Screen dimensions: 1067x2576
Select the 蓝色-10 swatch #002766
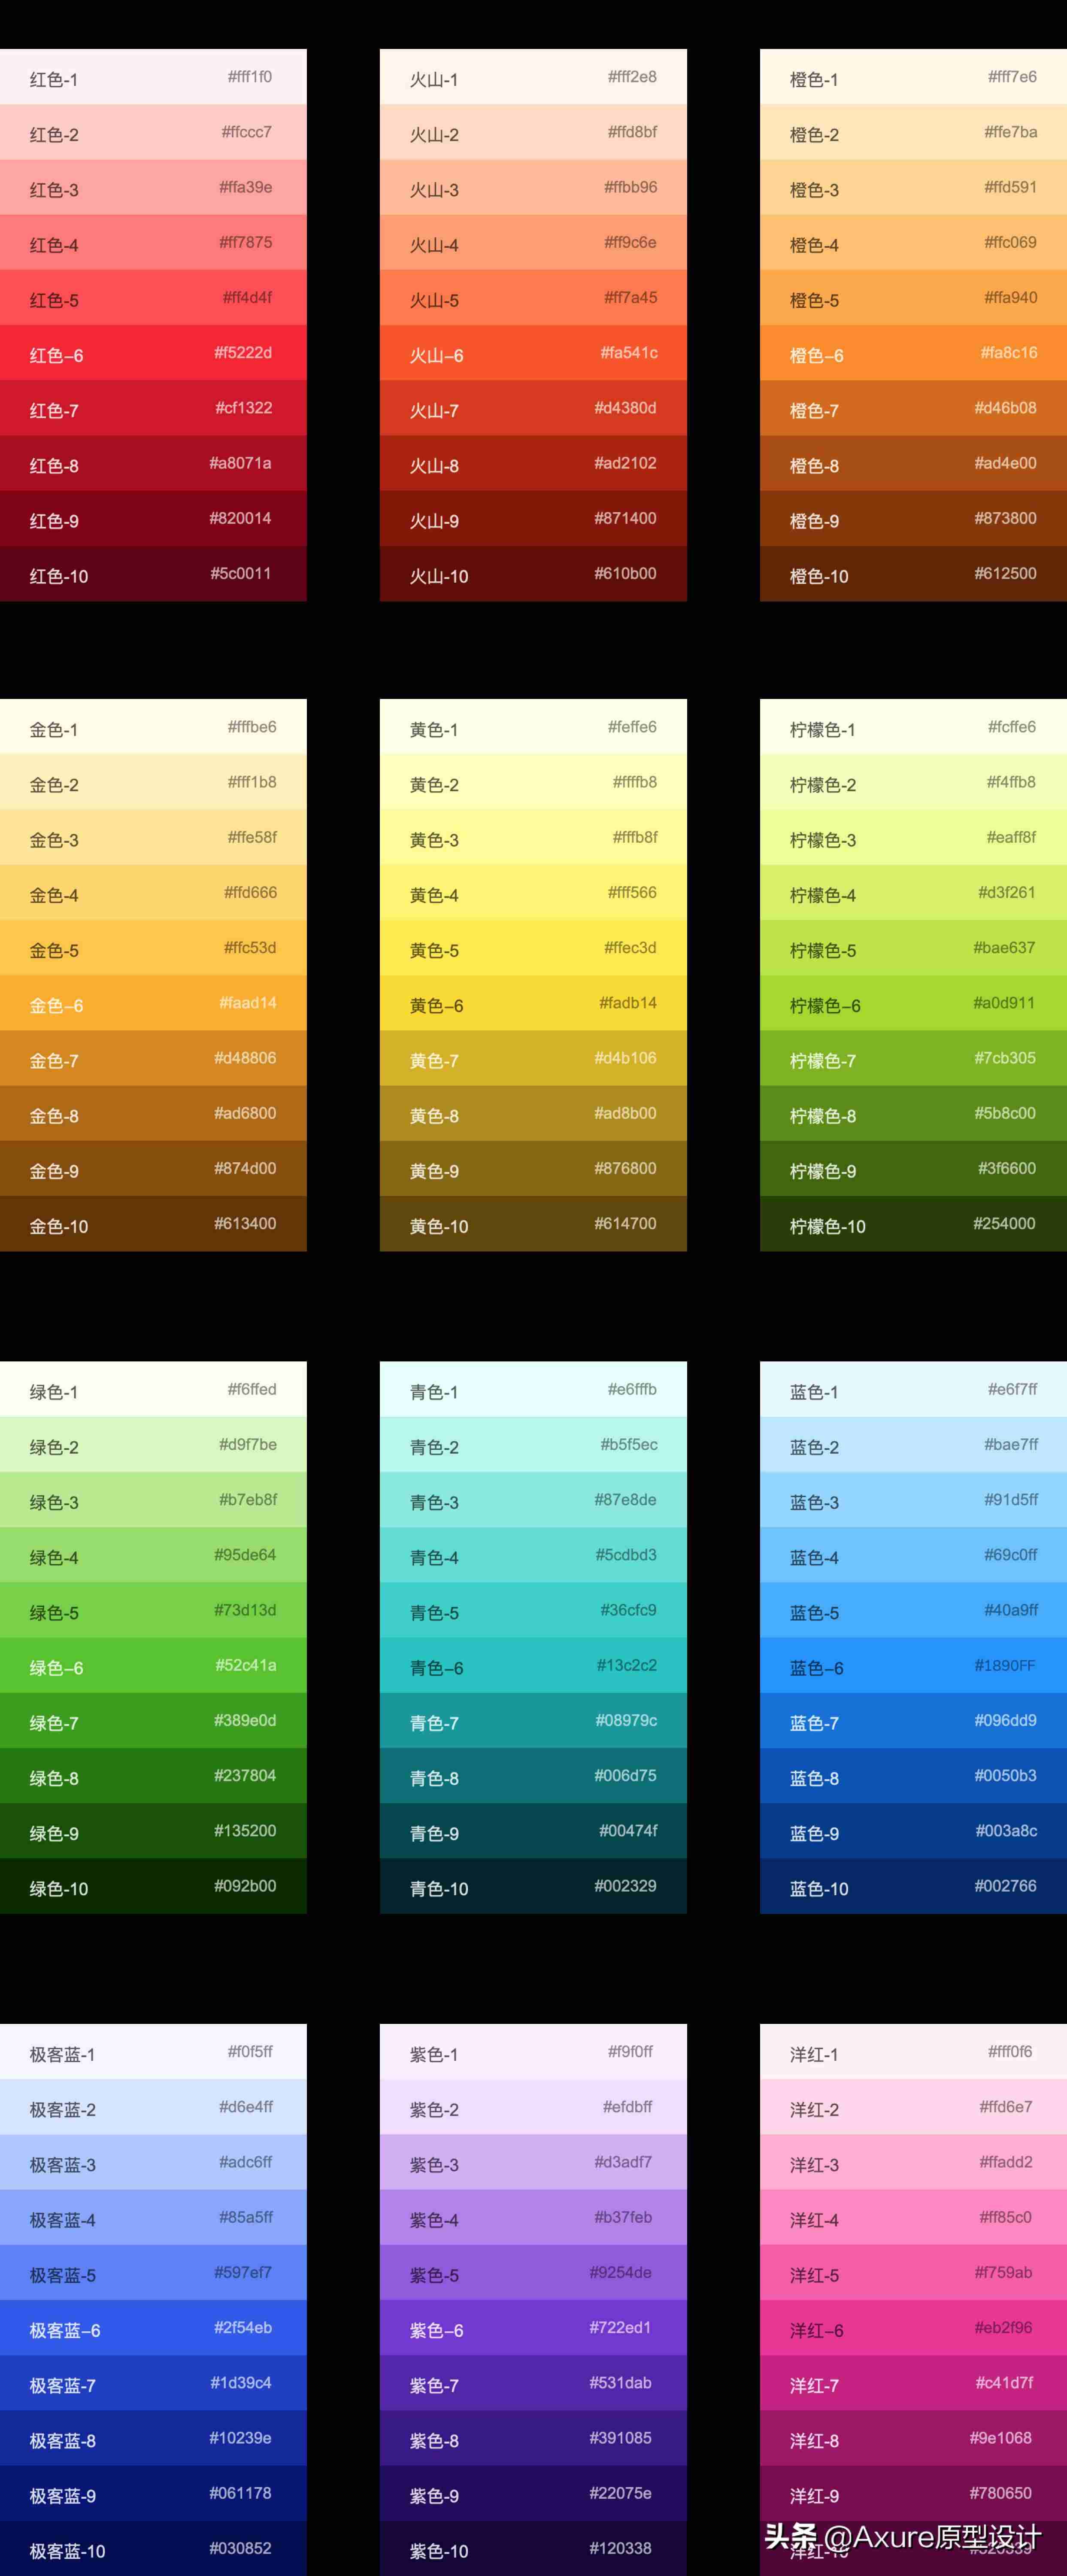click(x=913, y=1886)
